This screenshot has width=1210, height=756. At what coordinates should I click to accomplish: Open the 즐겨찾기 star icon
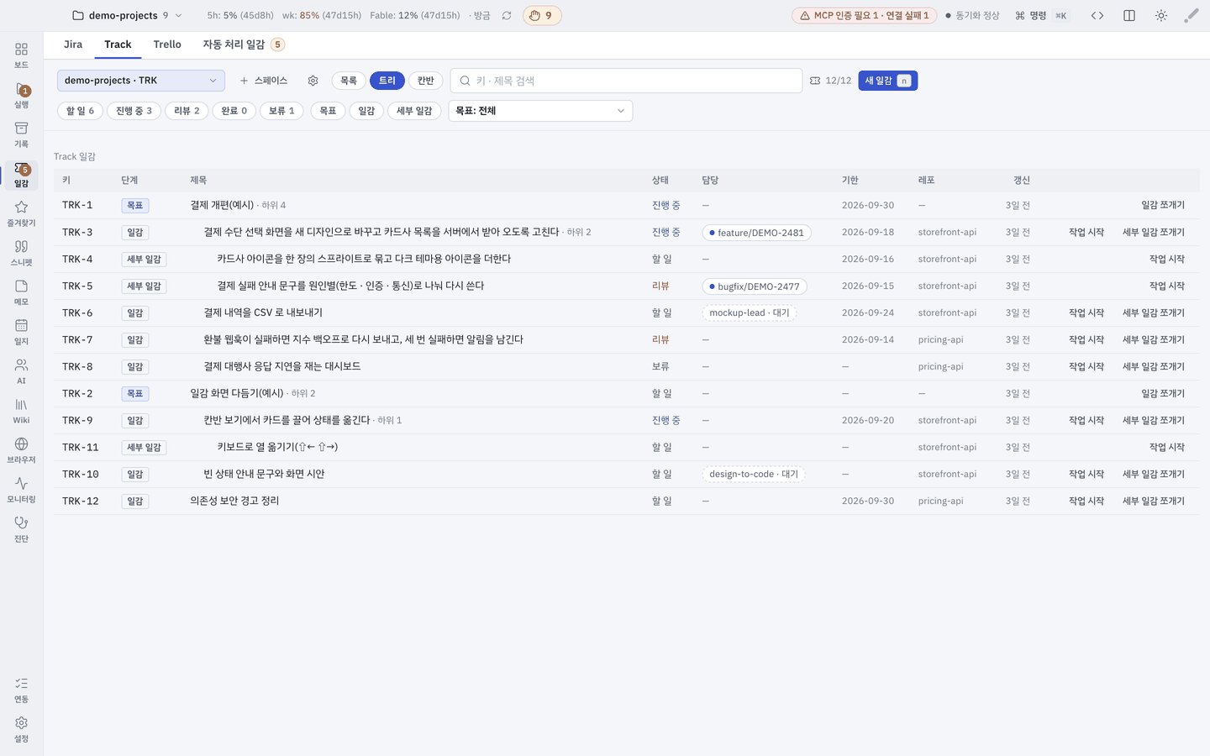pos(21,213)
